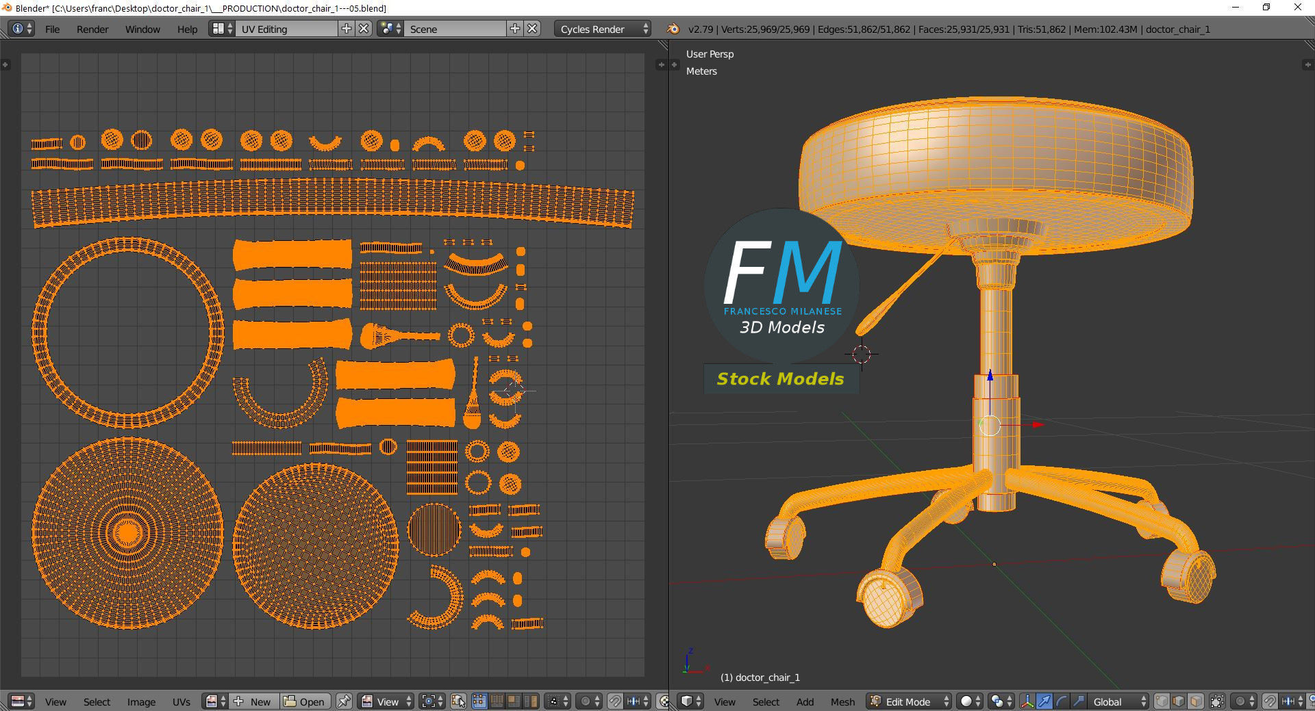Open the 3D viewport Select menu

click(766, 701)
